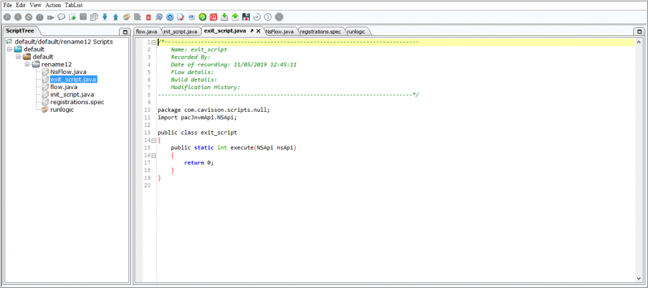Click the red power button icon

coord(213,17)
